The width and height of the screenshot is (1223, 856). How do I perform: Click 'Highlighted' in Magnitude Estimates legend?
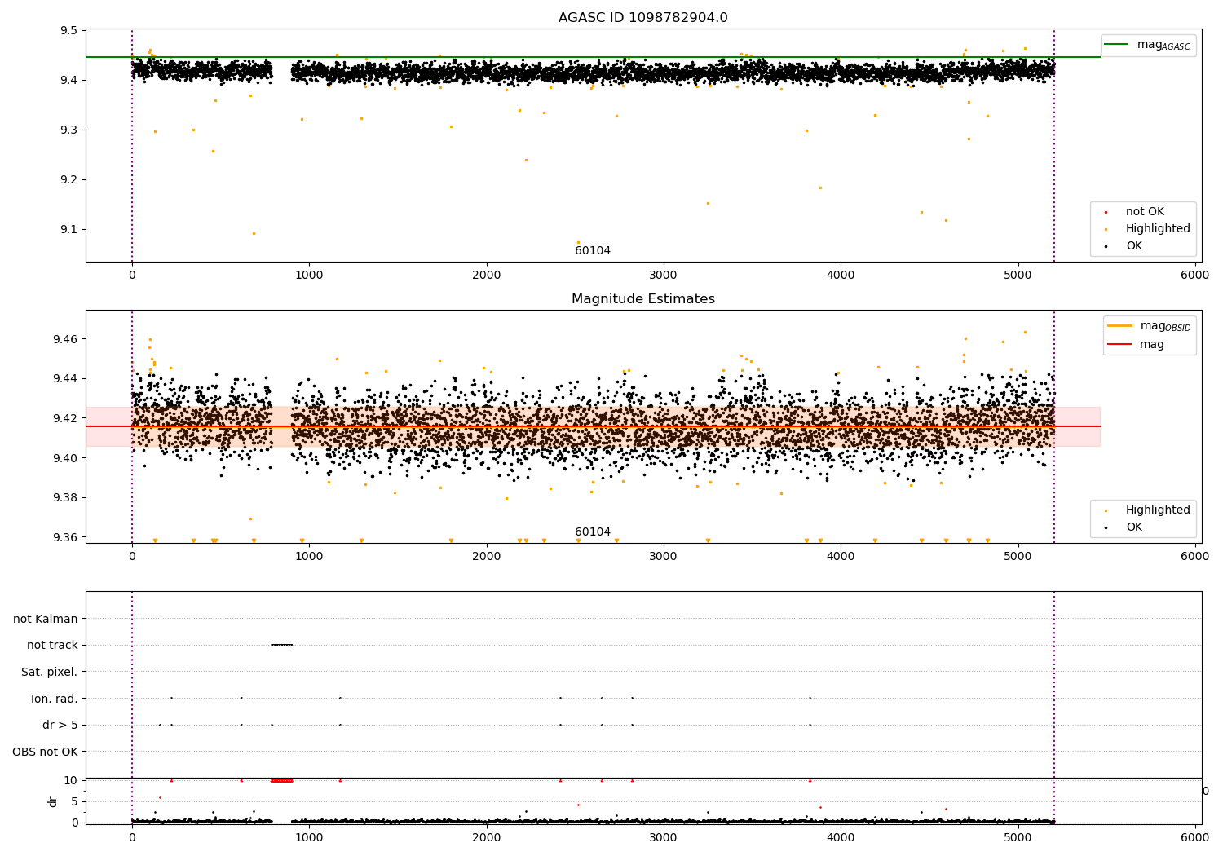click(1158, 510)
